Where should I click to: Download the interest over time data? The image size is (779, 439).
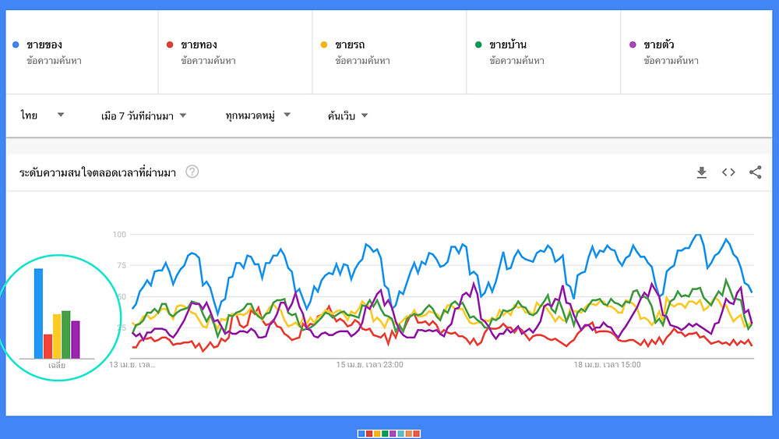click(x=701, y=172)
